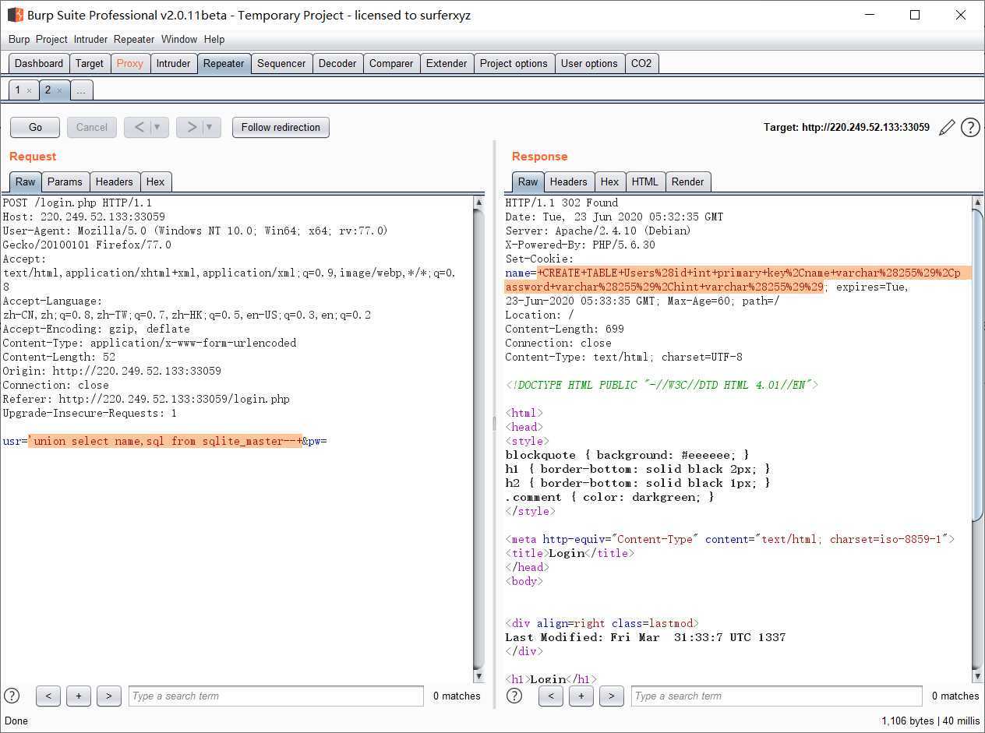Click Response pane scrollbar down arrow
Image resolution: width=985 pixels, height=733 pixels.
(978, 675)
